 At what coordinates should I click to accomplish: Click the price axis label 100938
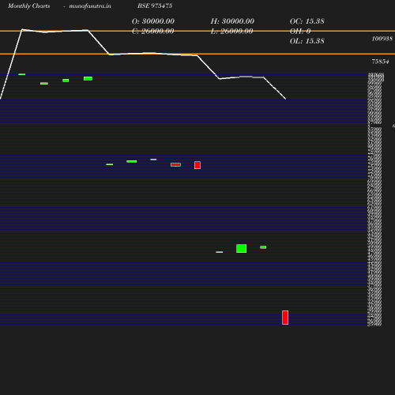382,39
